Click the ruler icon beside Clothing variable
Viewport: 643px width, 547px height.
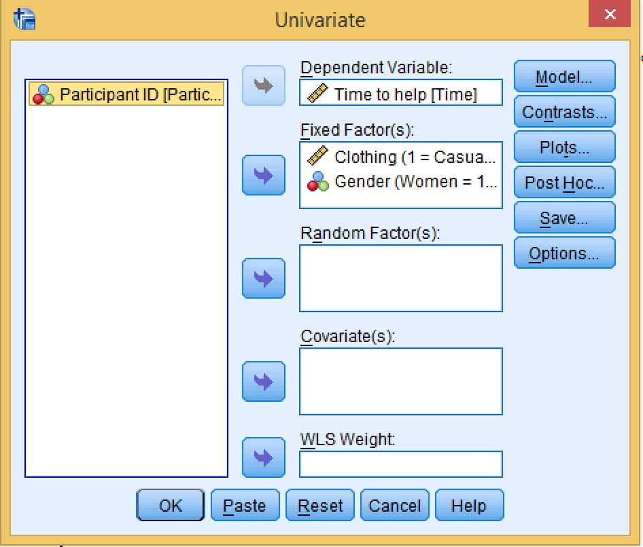point(317,155)
